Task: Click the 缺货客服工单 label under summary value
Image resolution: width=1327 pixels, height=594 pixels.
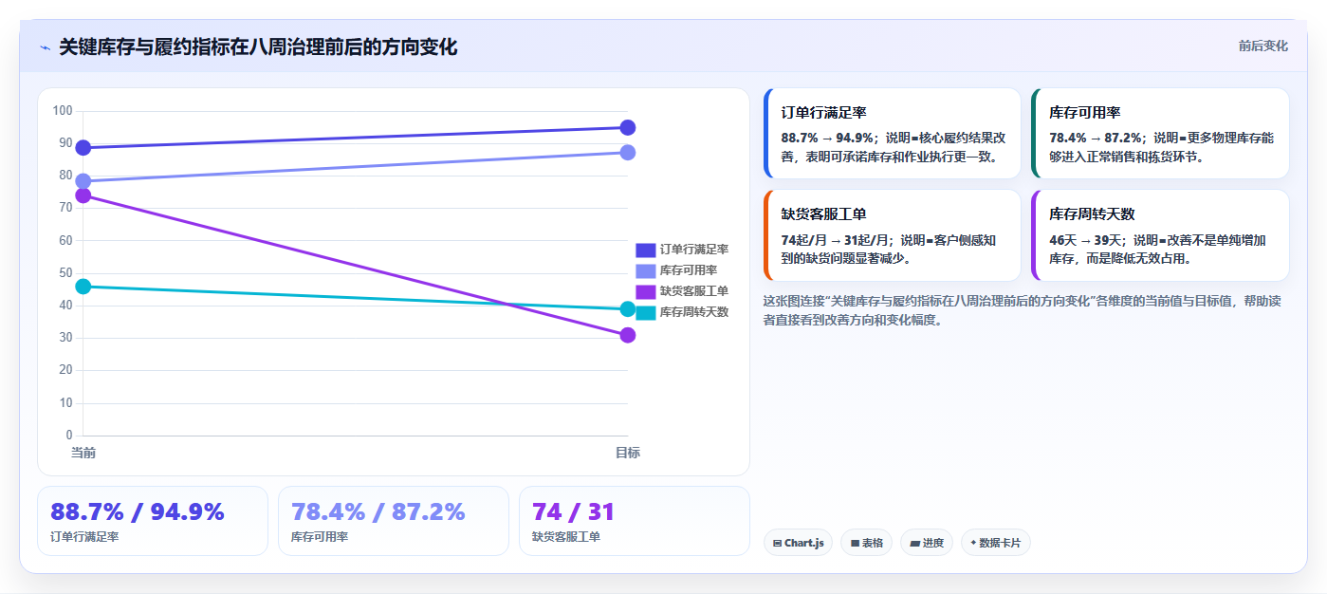Action: pyautogui.click(x=566, y=537)
